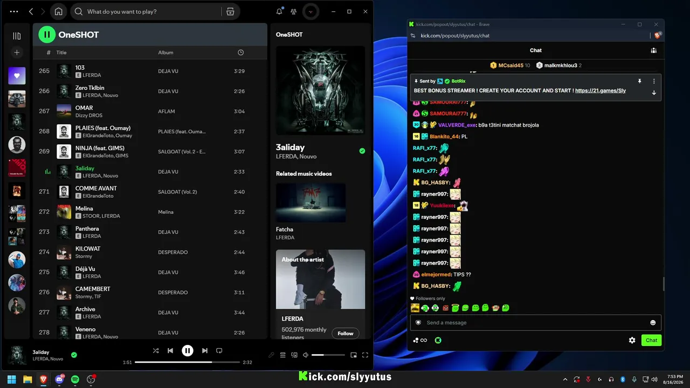
Task: Select track CAMEMBERT in tracklist
Action: click(150, 292)
